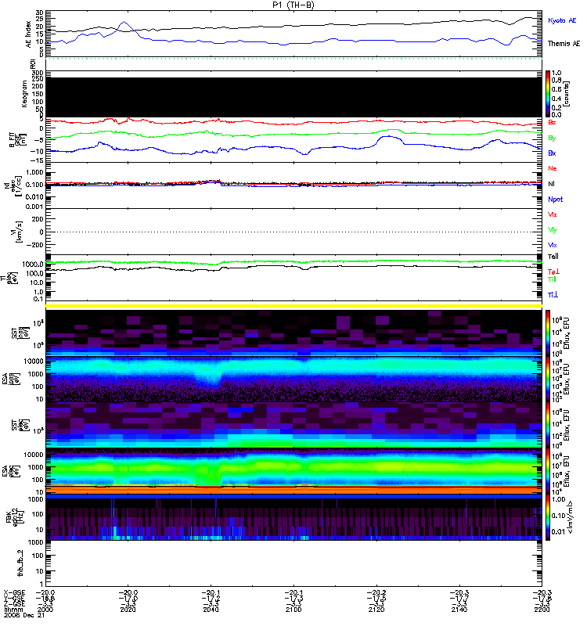Select the black Te parallel legend label
This screenshot has width=587, height=626.
pos(553,257)
